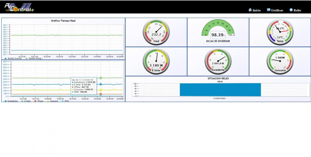Toggle Exdedentes legend series

tap(11, 101)
